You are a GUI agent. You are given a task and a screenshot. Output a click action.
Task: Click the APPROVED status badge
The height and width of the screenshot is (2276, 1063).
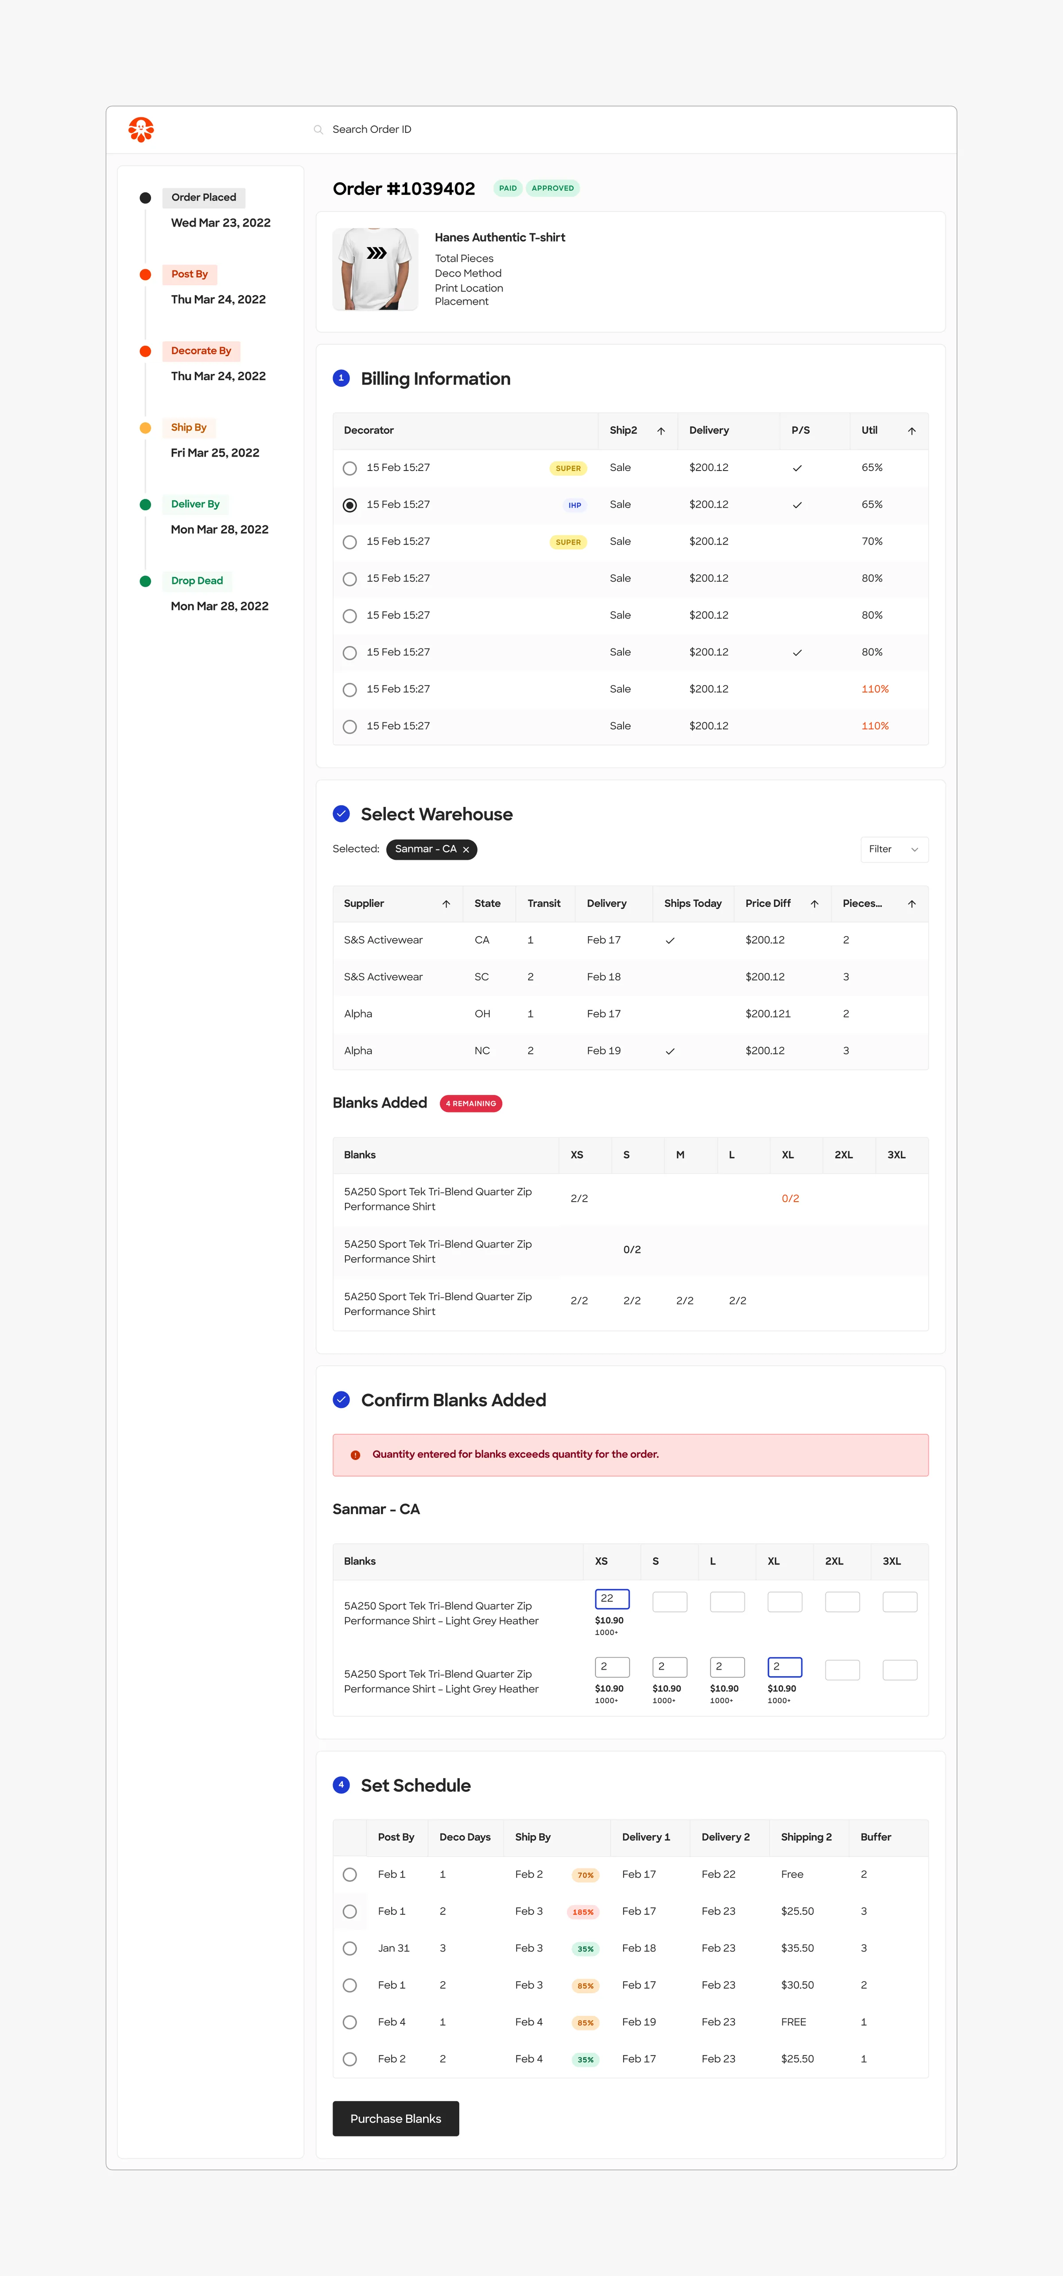pos(553,188)
